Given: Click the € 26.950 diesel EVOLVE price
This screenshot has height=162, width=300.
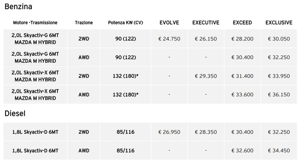Looking at the screenshot, I should 169,132.
